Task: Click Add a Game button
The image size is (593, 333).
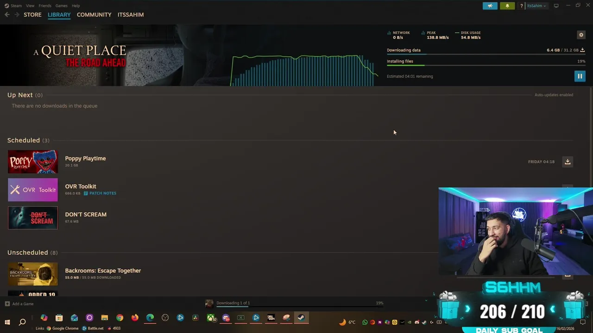Action: pos(19,304)
